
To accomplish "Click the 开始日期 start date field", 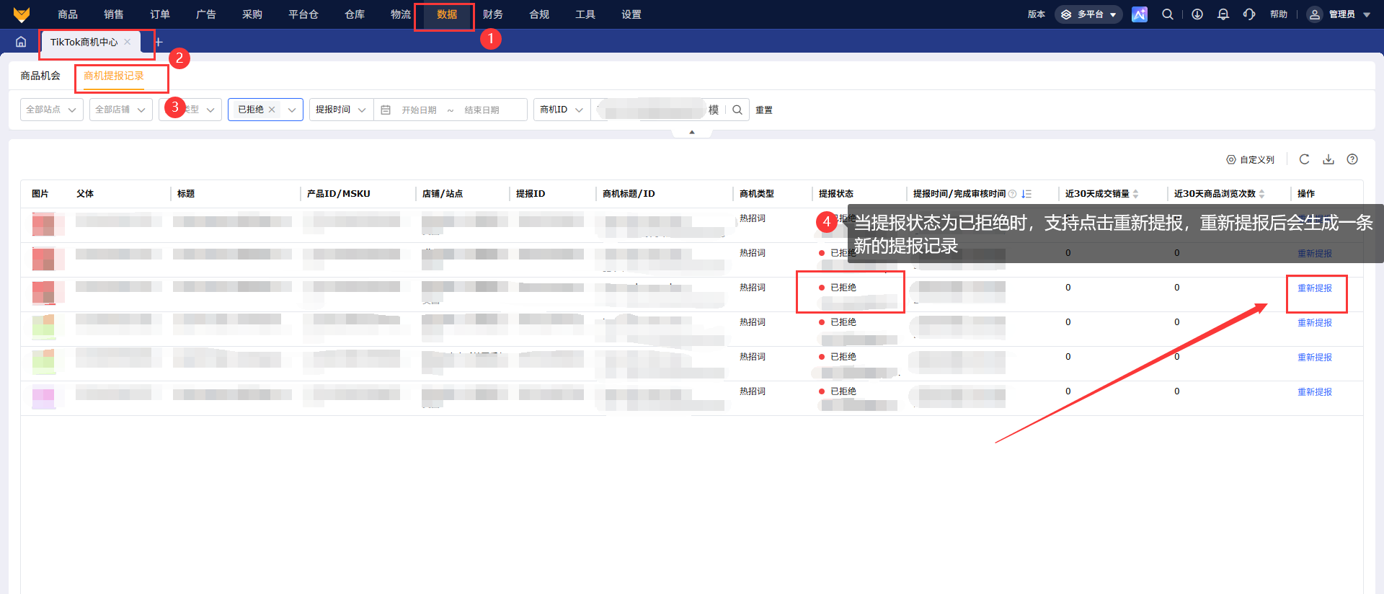I will pos(420,110).
